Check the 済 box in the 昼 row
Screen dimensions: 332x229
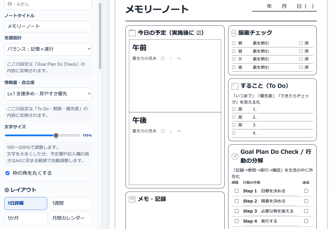pyautogui.click(x=301, y=51)
